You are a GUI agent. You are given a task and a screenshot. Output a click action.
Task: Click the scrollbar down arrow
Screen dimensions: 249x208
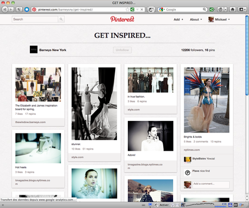(x=247, y=200)
